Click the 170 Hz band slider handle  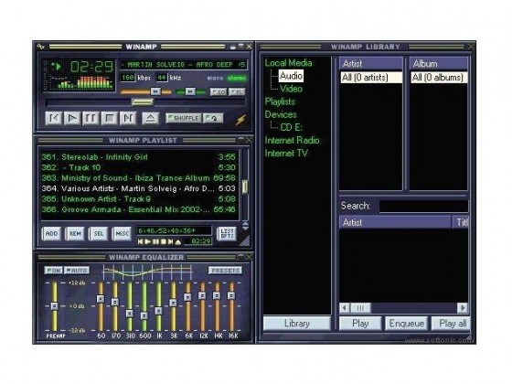(115, 302)
